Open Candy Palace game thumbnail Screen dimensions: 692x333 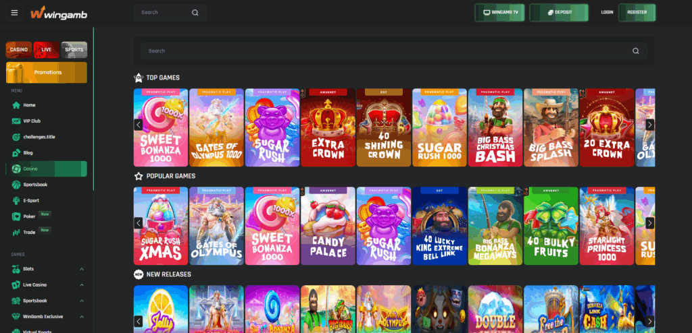click(x=328, y=226)
